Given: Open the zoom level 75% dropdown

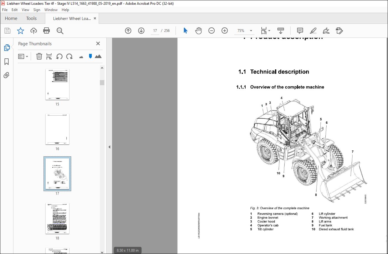Looking at the screenshot, I should [251, 31].
